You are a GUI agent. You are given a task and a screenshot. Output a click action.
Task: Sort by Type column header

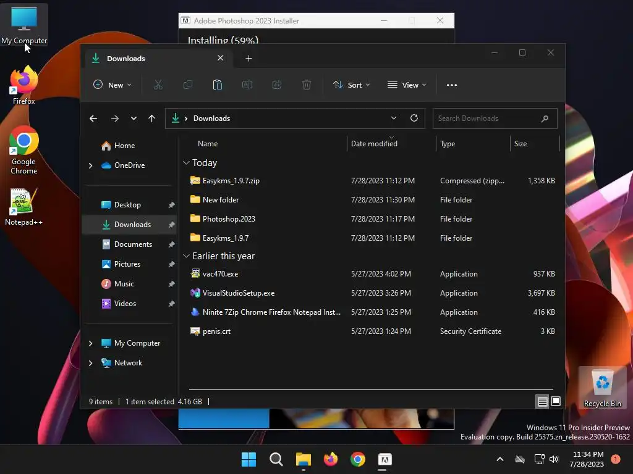(473, 143)
